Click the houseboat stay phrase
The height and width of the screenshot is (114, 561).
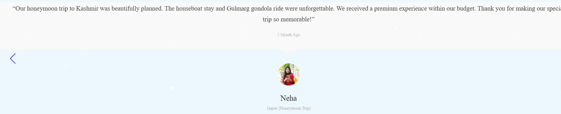[195, 8]
